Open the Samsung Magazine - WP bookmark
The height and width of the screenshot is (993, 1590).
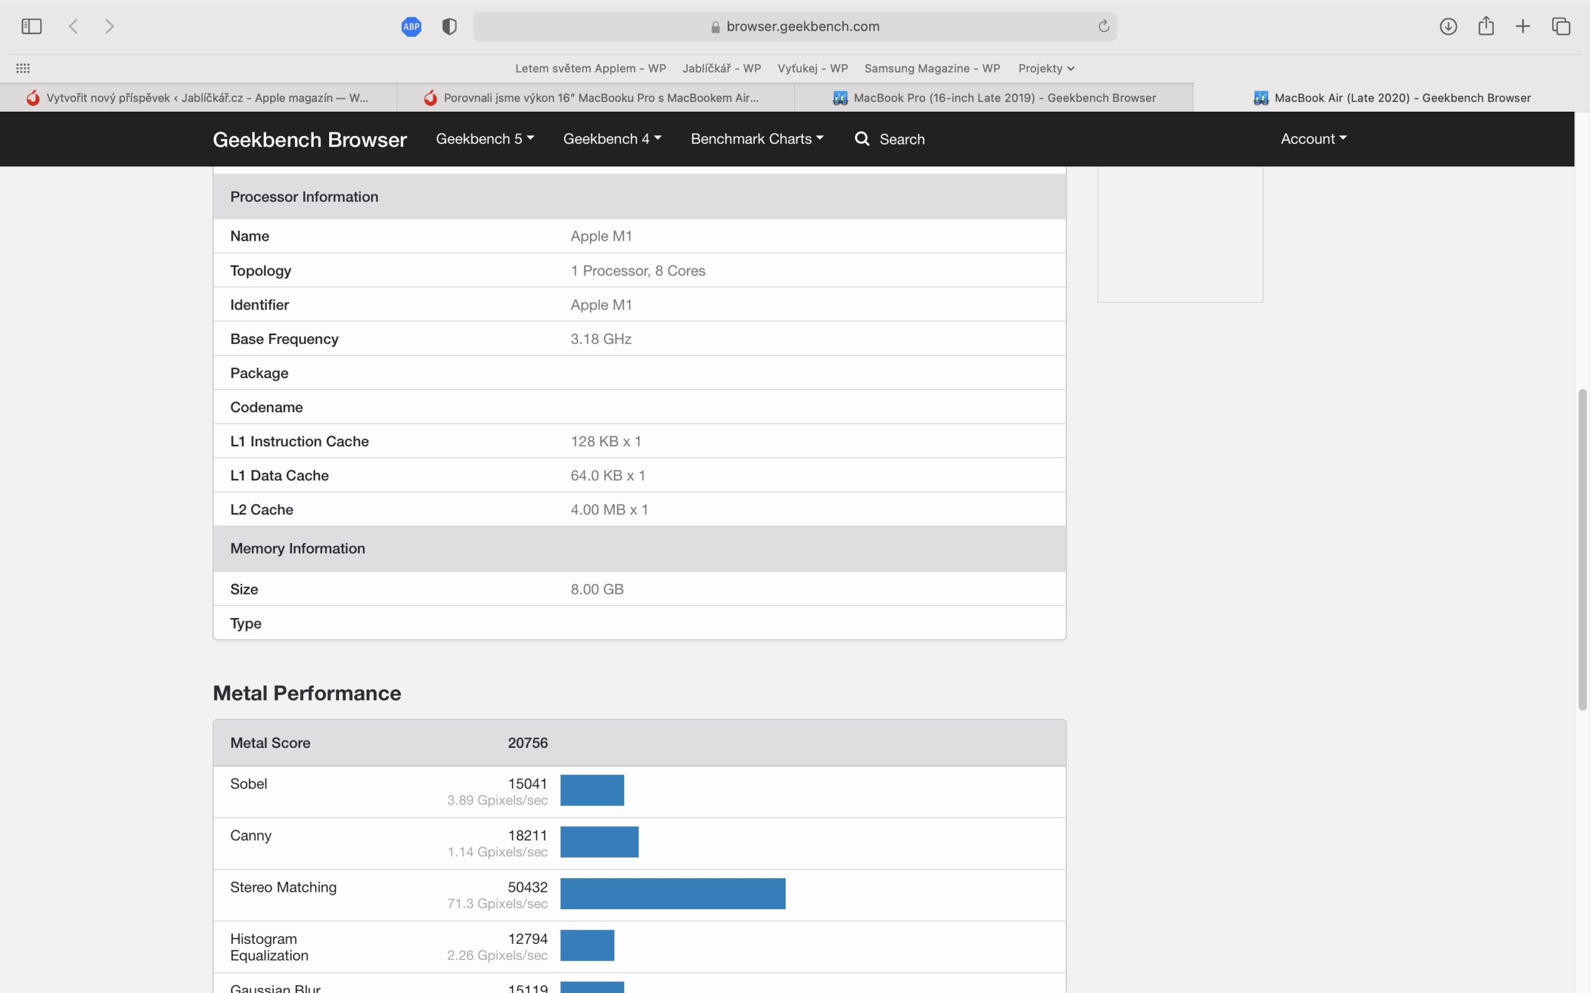click(x=932, y=68)
